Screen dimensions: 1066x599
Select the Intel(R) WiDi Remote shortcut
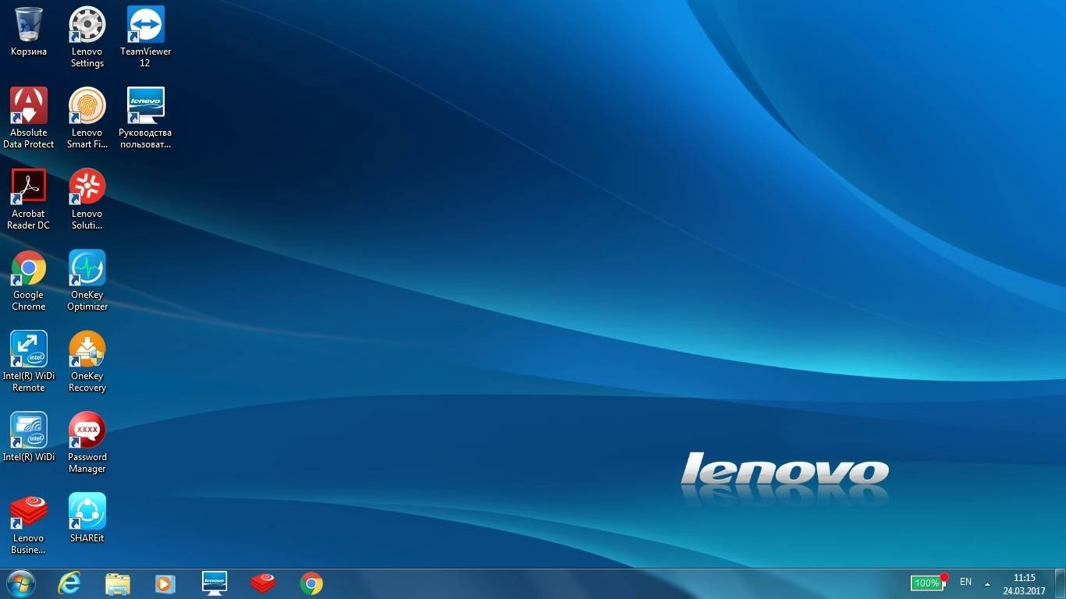pyautogui.click(x=29, y=360)
